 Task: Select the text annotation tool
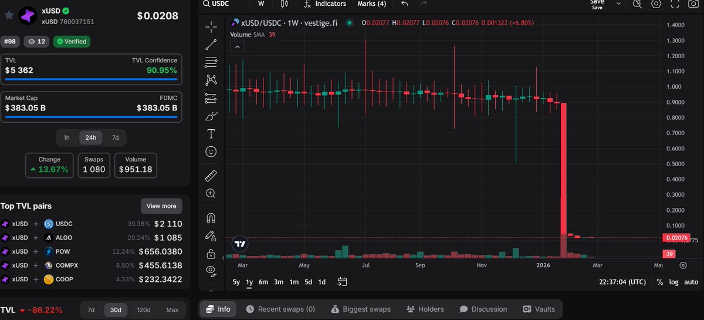click(x=211, y=134)
